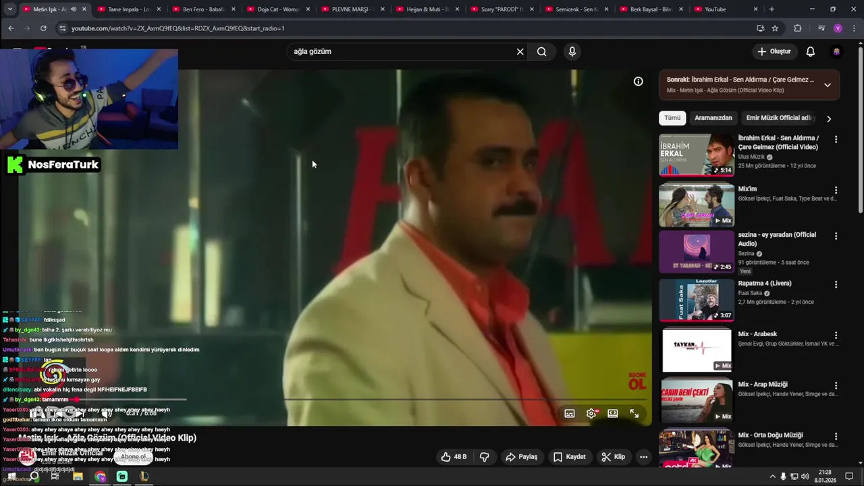864x486 pixels.
Task: Dislike the video with thumbs down
Action: (484, 457)
